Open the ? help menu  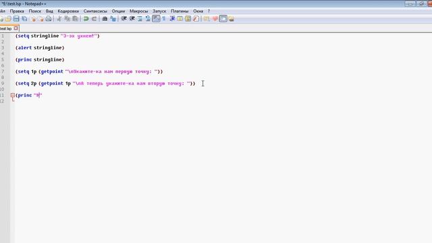point(209,11)
